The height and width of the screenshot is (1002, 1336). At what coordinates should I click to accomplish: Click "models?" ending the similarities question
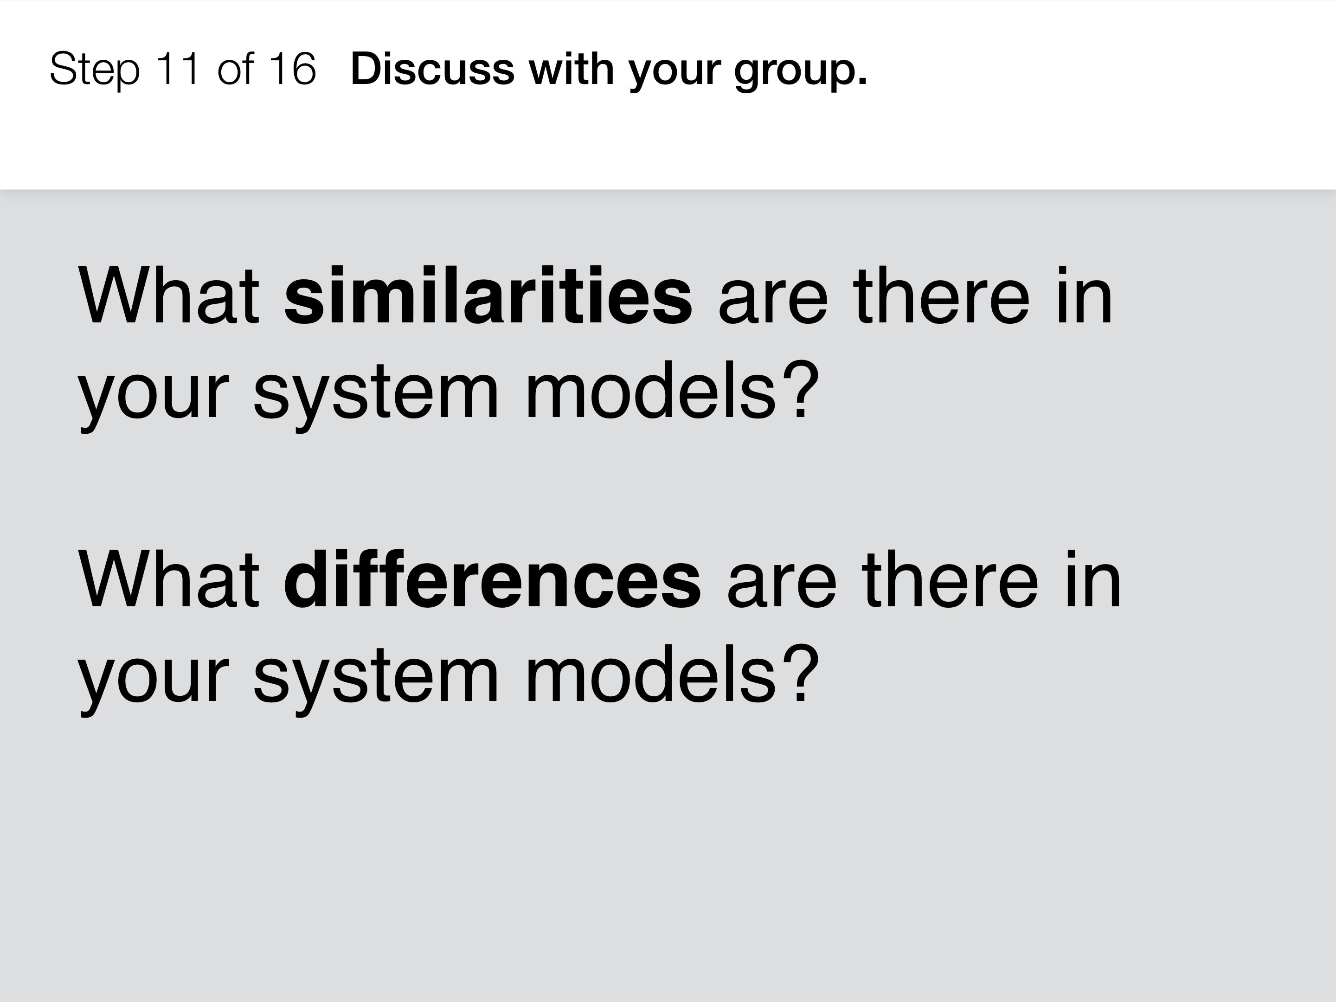[673, 390]
